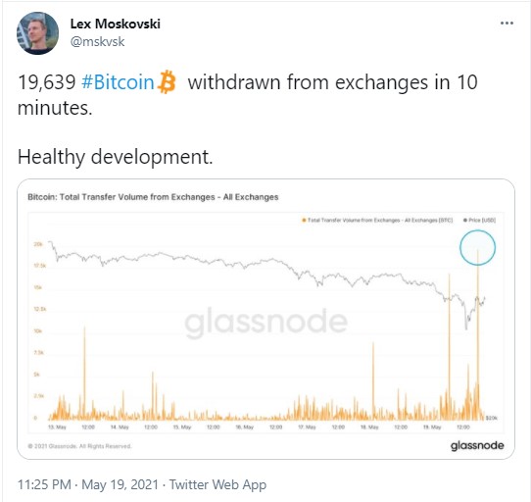Viewport: 531px width, 502px height.
Task: Open the 11:25 PM · May 19, 2021 timestamp
Action: (x=88, y=484)
